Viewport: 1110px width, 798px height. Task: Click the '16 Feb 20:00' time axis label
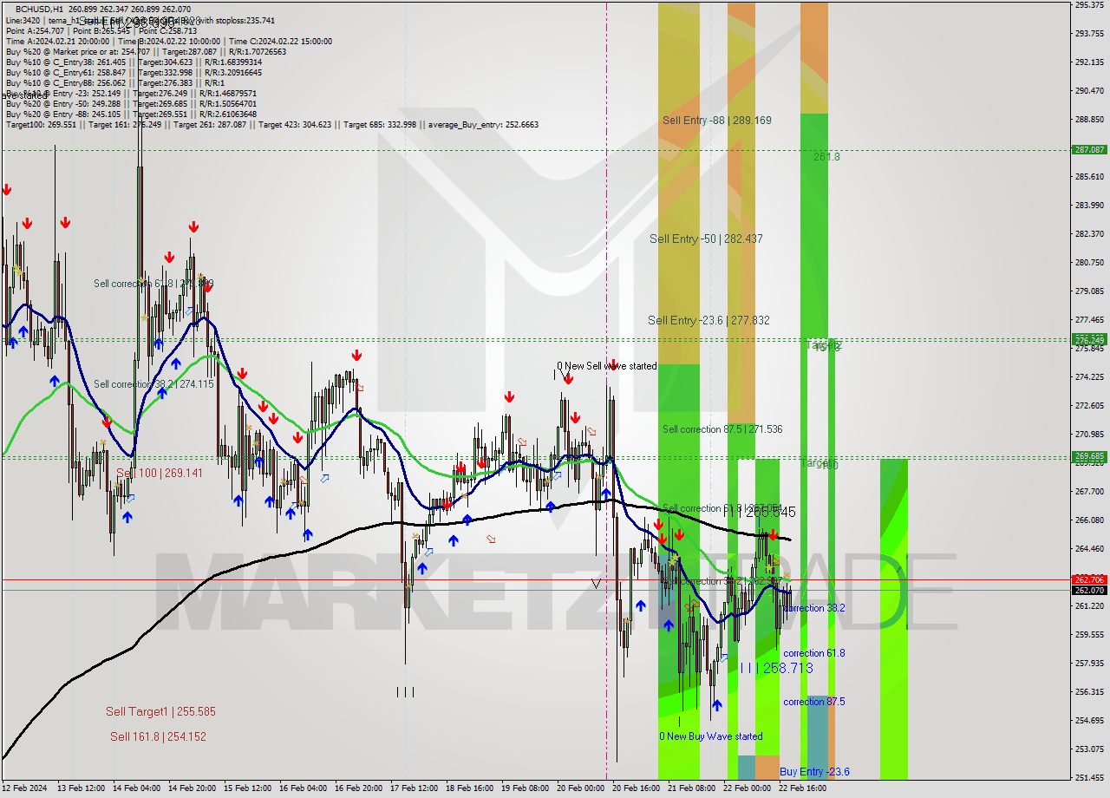(x=358, y=788)
